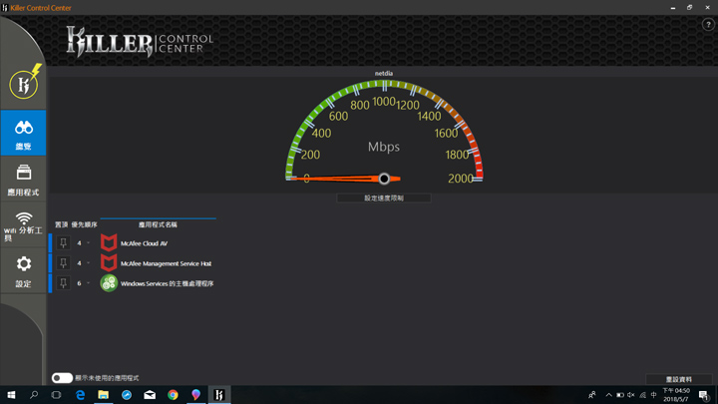Open the Action Center notifications icon
The image size is (718, 404).
tap(704, 395)
